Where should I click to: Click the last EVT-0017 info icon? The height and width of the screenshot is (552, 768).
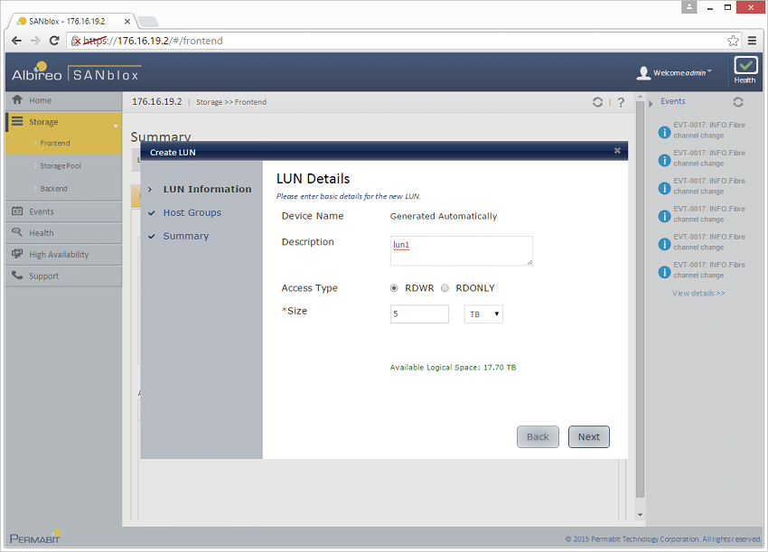coord(664,272)
